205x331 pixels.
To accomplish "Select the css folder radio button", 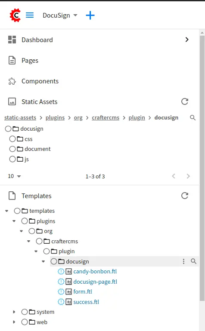I will [x=12, y=139].
